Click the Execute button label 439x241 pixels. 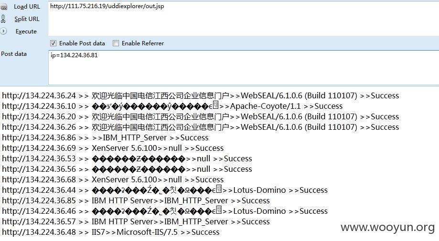click(x=26, y=31)
